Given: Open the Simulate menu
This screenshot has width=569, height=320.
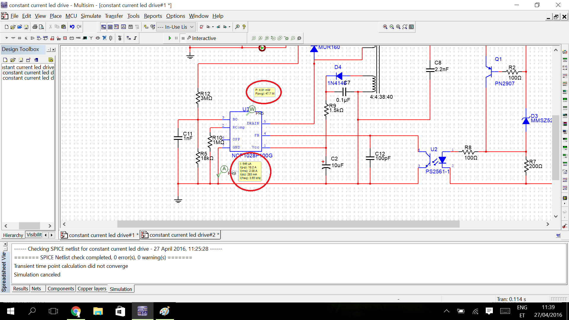Looking at the screenshot, I should click(91, 16).
